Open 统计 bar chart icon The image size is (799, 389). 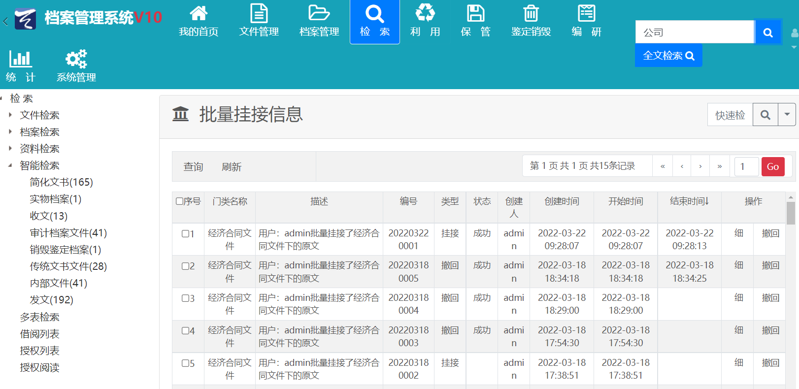[20, 59]
